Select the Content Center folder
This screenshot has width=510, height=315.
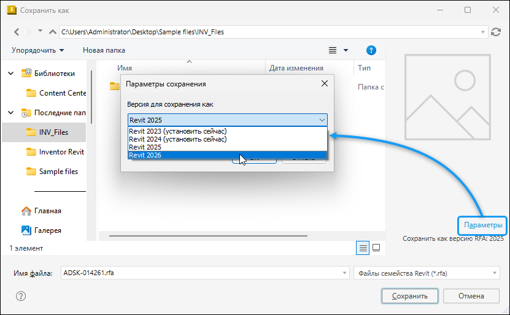[56, 93]
